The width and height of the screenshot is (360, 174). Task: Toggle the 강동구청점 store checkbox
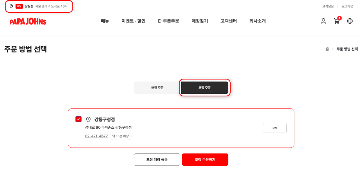coord(78,119)
